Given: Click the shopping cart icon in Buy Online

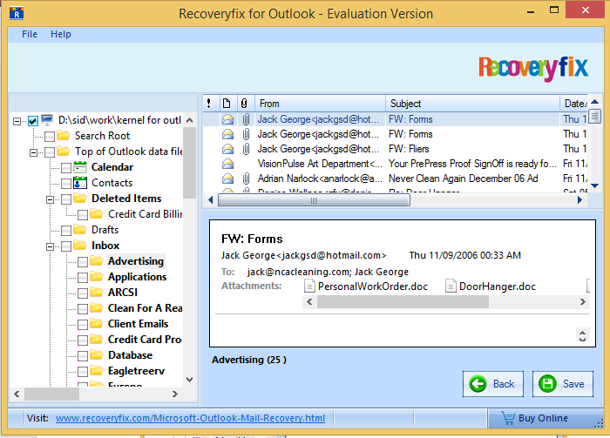Looking at the screenshot, I should tap(508, 418).
